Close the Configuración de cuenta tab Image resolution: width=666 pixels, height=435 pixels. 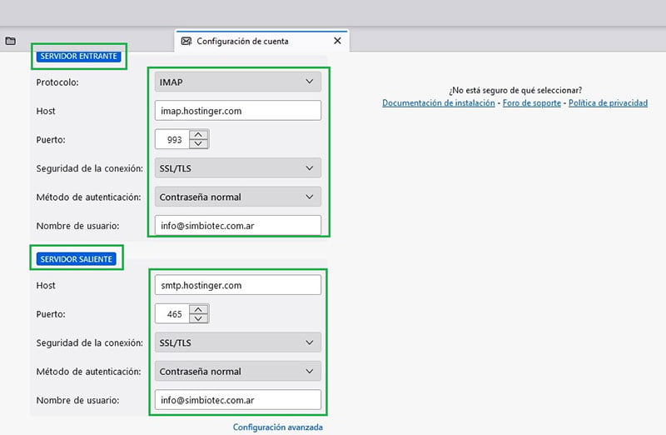337,41
